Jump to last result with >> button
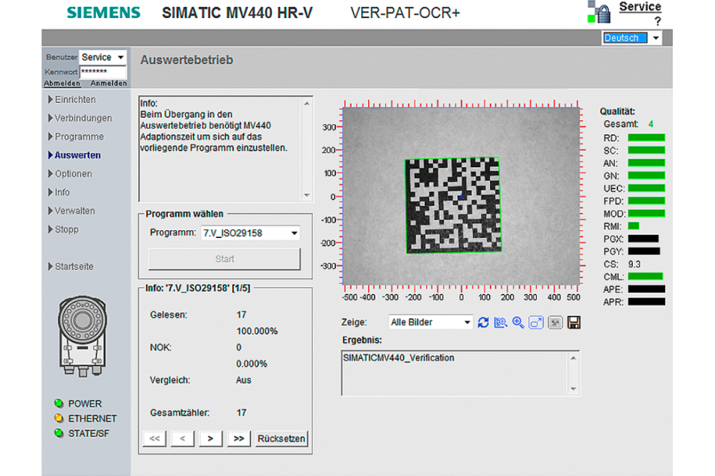Viewport: 715px width, 476px height. (x=239, y=439)
